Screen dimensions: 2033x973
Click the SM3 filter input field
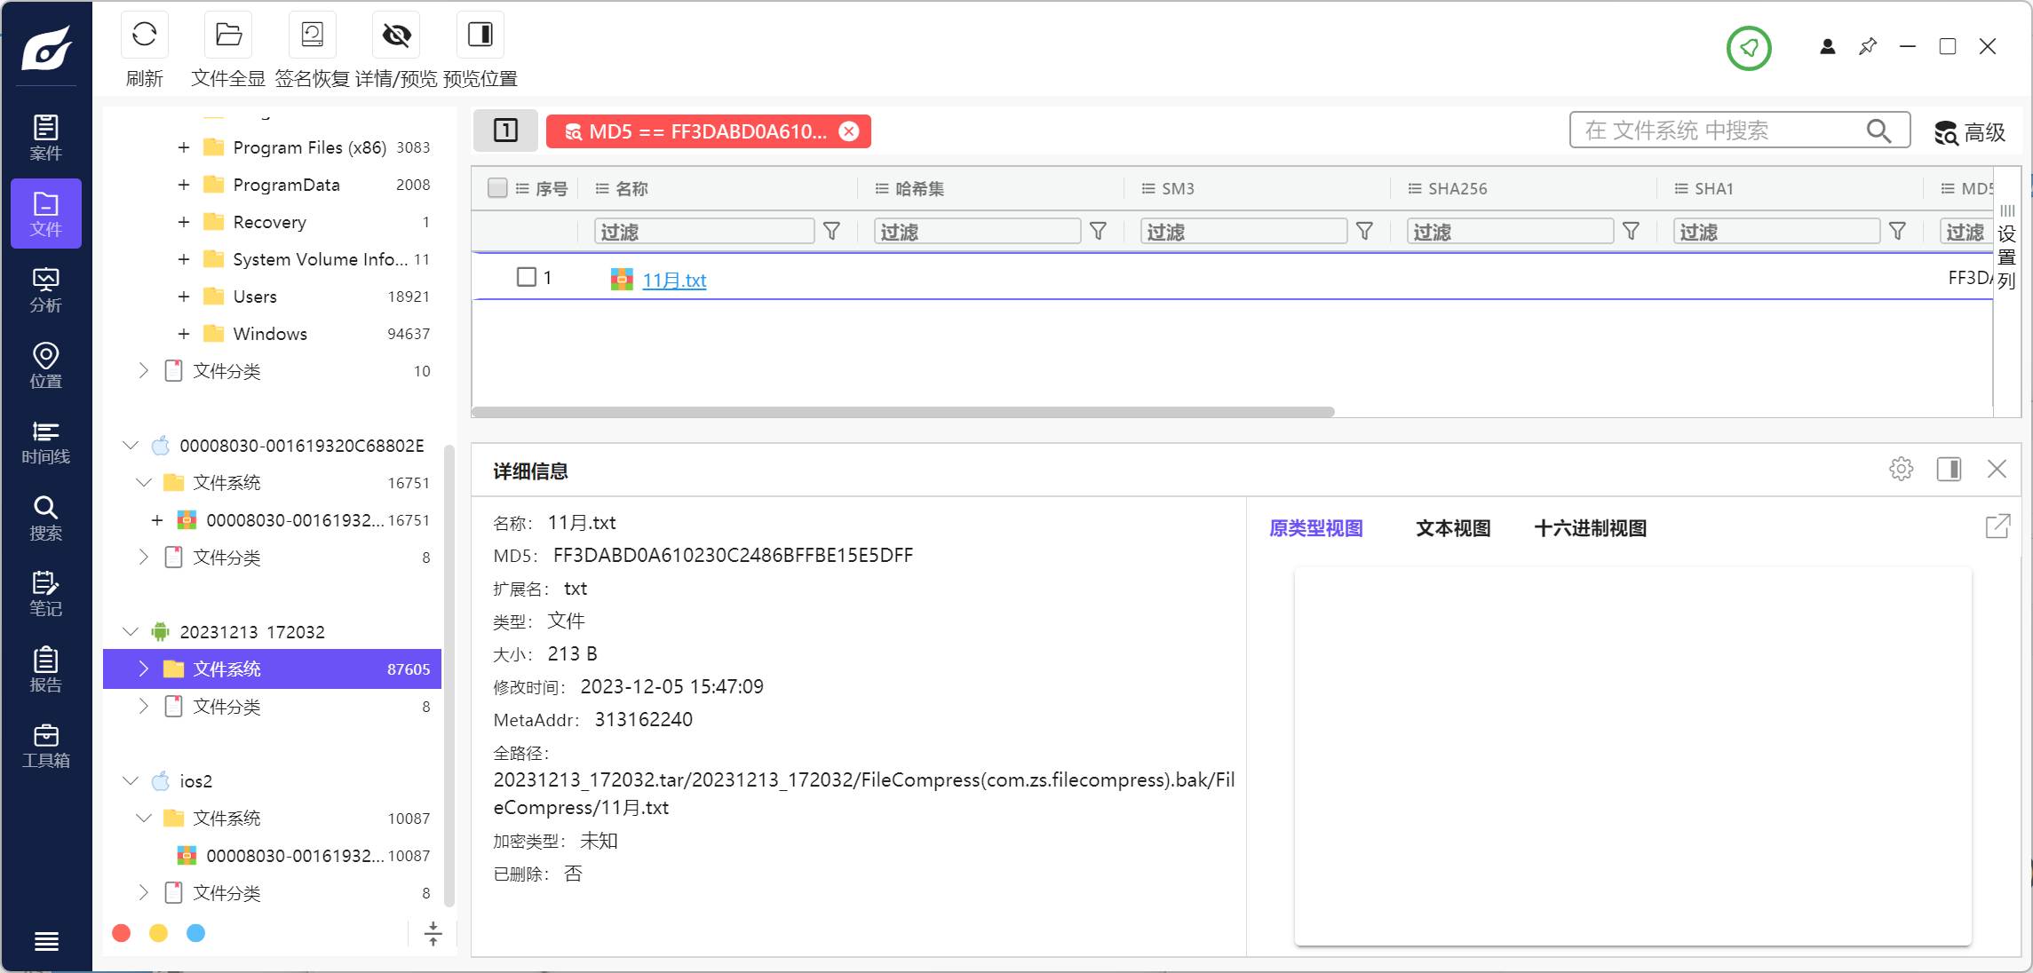[1243, 232]
